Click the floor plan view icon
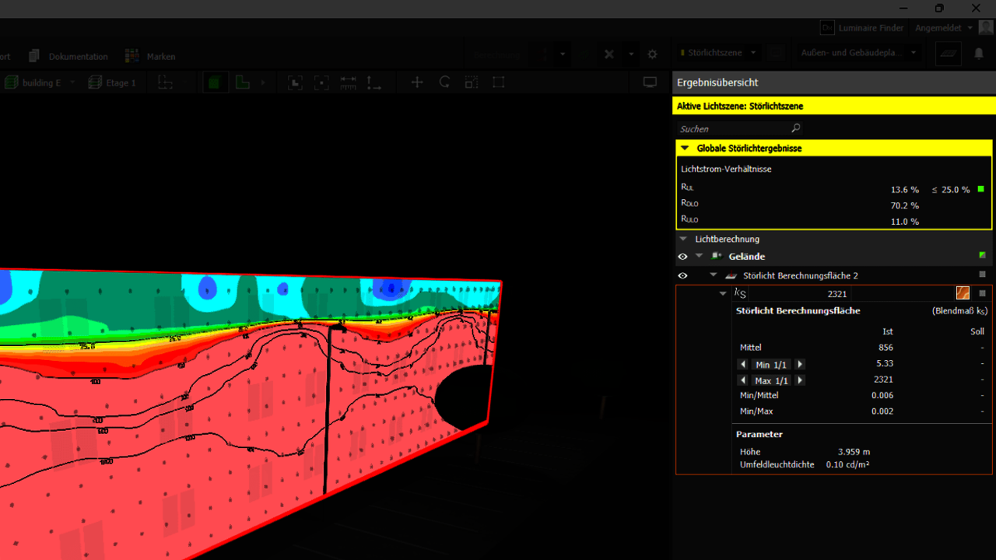This screenshot has width=996, height=560. point(243,82)
